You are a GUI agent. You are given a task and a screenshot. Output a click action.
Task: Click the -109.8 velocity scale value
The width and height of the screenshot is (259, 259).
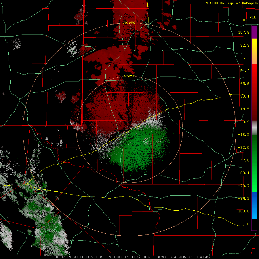click(243, 211)
